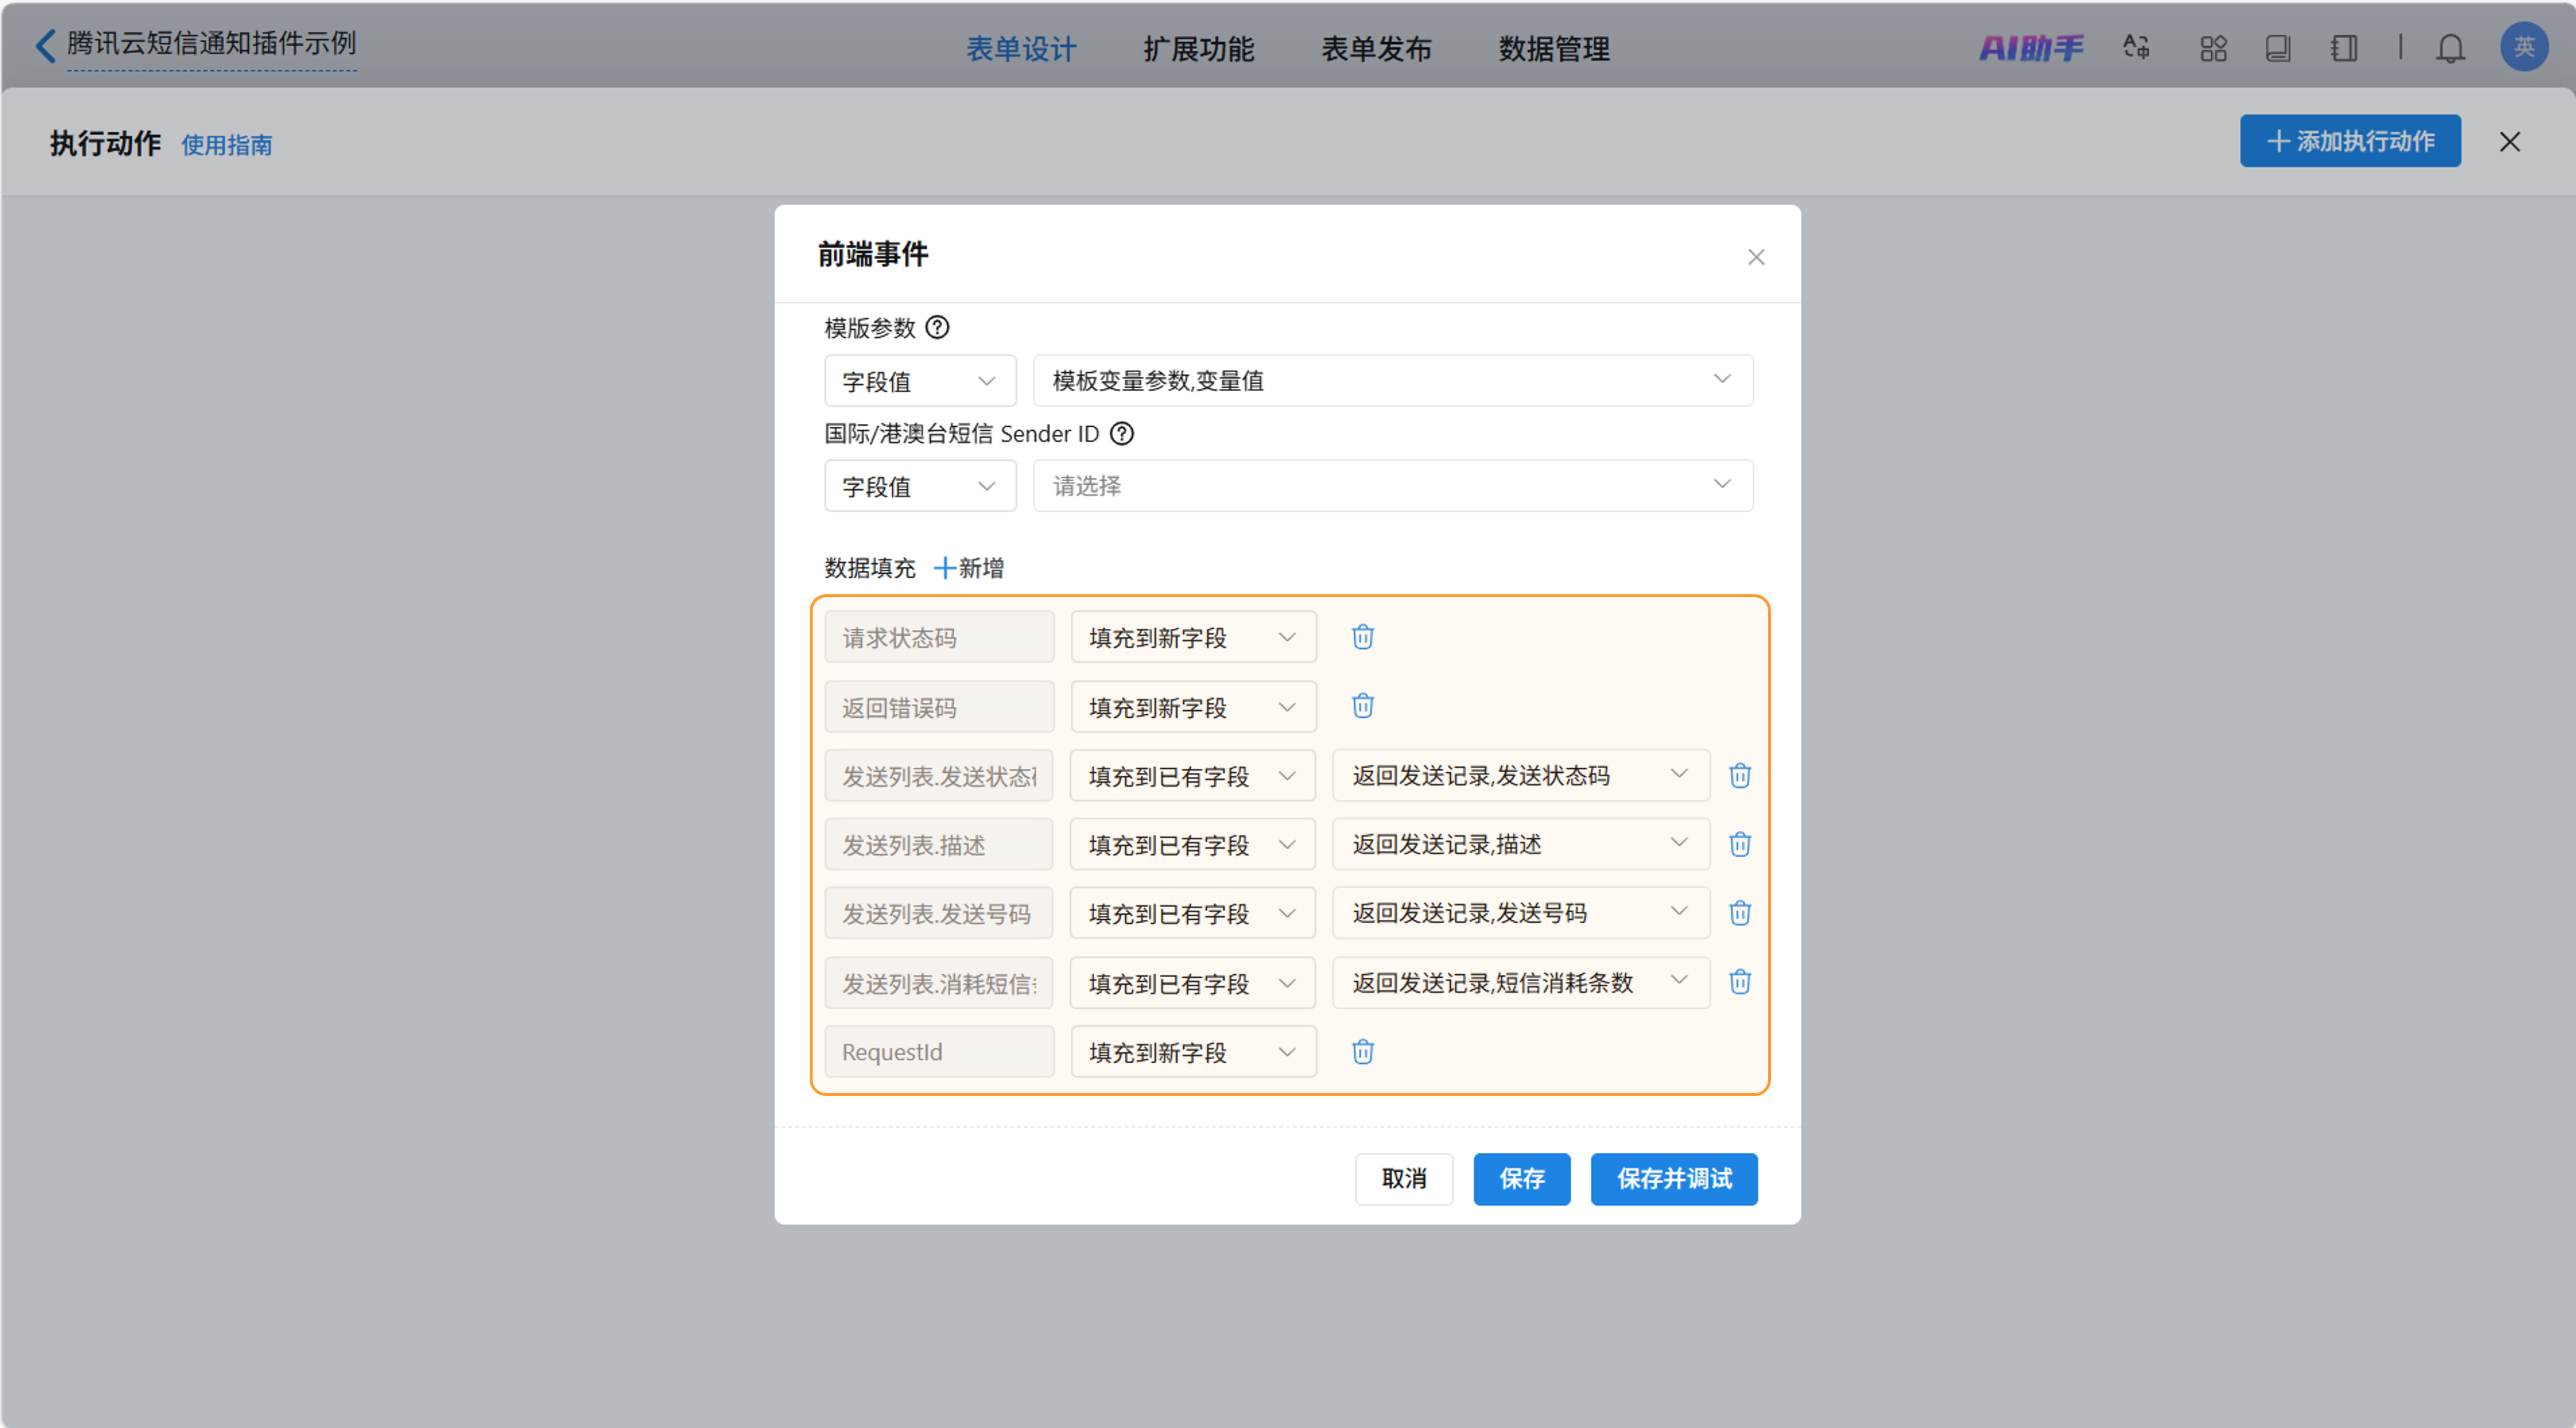The height and width of the screenshot is (1428, 2576).
Task: Click the back arrow beside form title
Action: 45,45
